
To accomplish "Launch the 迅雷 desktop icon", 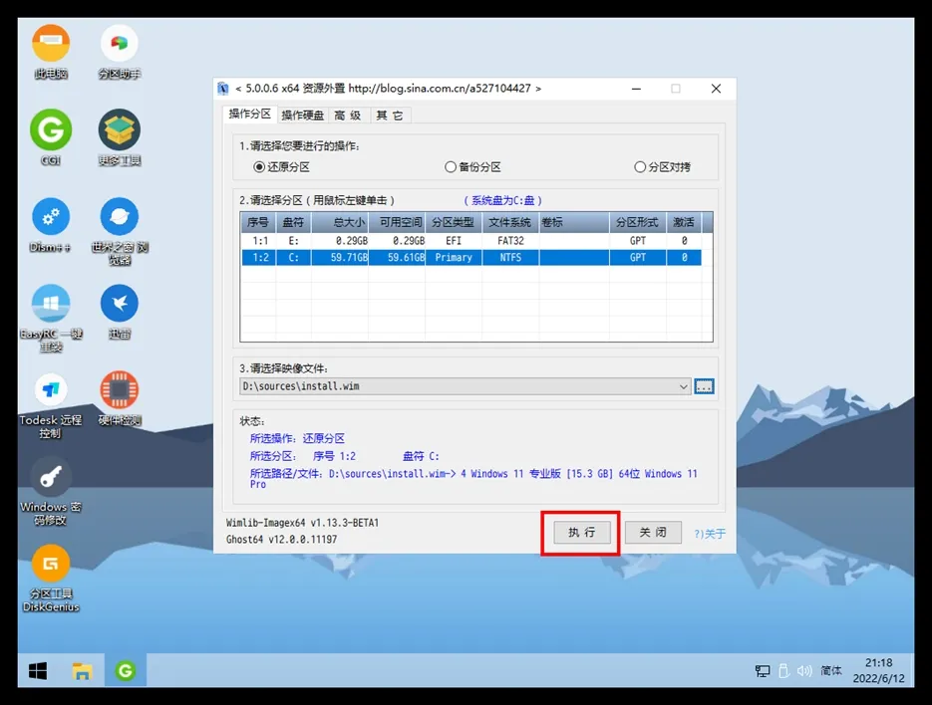I will [x=119, y=304].
